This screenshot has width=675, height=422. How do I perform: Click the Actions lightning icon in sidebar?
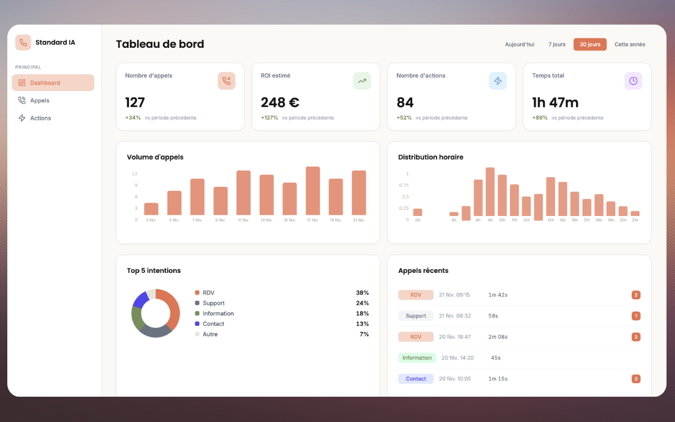pos(22,118)
